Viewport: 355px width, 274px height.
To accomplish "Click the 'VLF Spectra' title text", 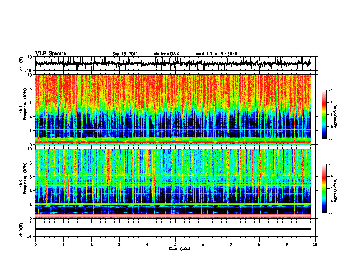I will click(51, 54).
